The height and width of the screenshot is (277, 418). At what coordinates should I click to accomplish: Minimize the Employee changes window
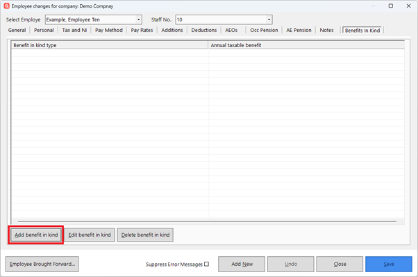point(374,6)
